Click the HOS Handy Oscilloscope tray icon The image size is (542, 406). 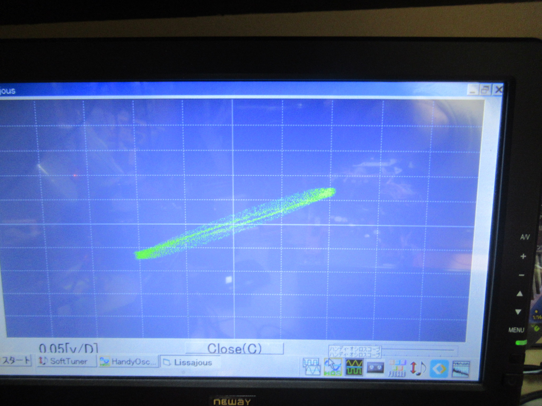click(333, 367)
